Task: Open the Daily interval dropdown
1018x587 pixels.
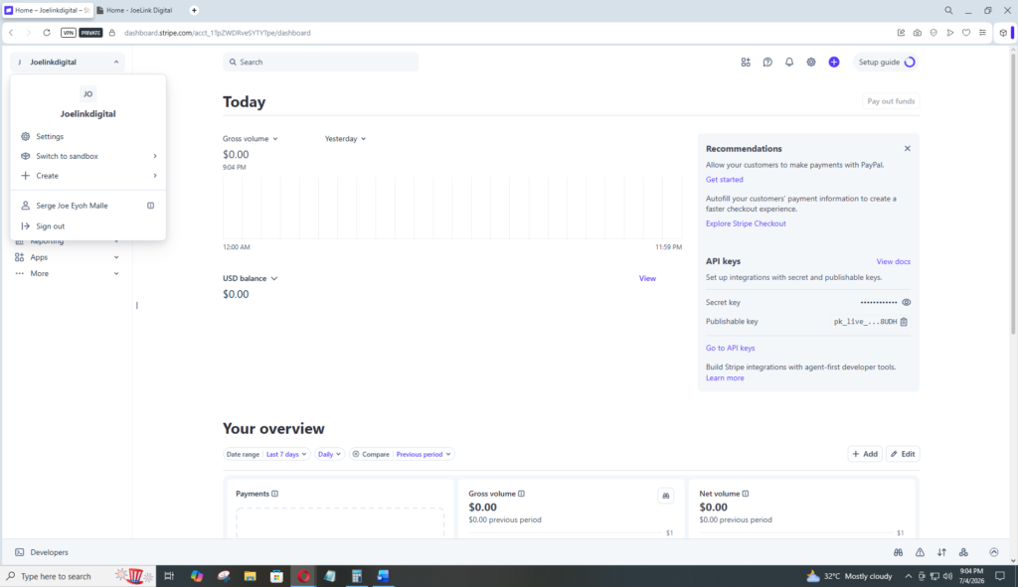Action: click(329, 454)
